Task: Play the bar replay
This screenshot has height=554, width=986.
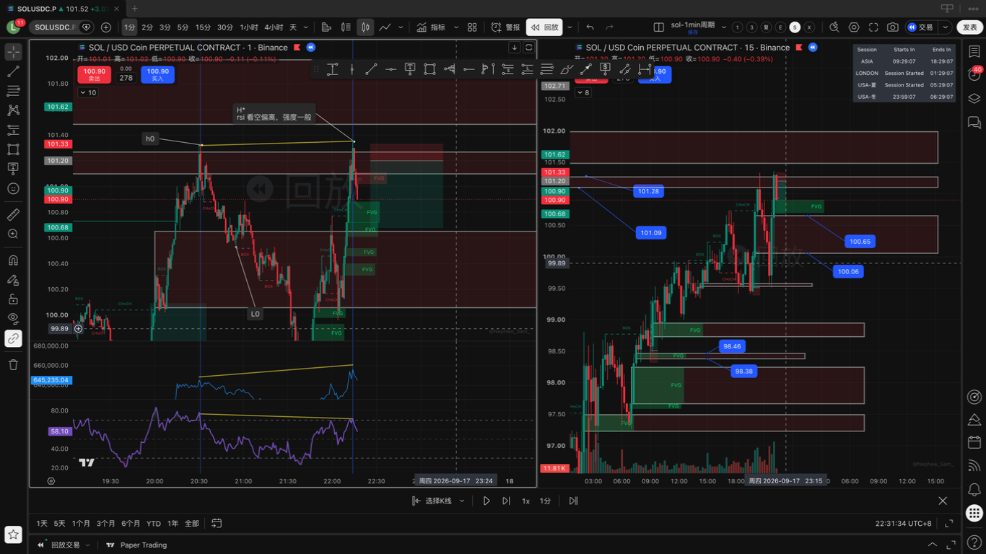Action: [x=487, y=501]
